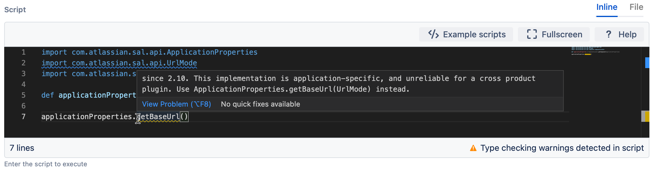Click line number 1 in gutter

(23, 52)
